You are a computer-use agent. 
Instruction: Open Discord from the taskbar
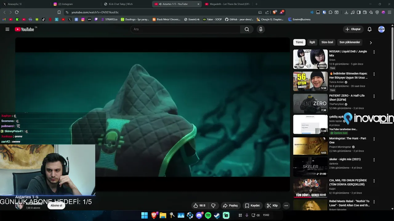[x=199, y=215]
